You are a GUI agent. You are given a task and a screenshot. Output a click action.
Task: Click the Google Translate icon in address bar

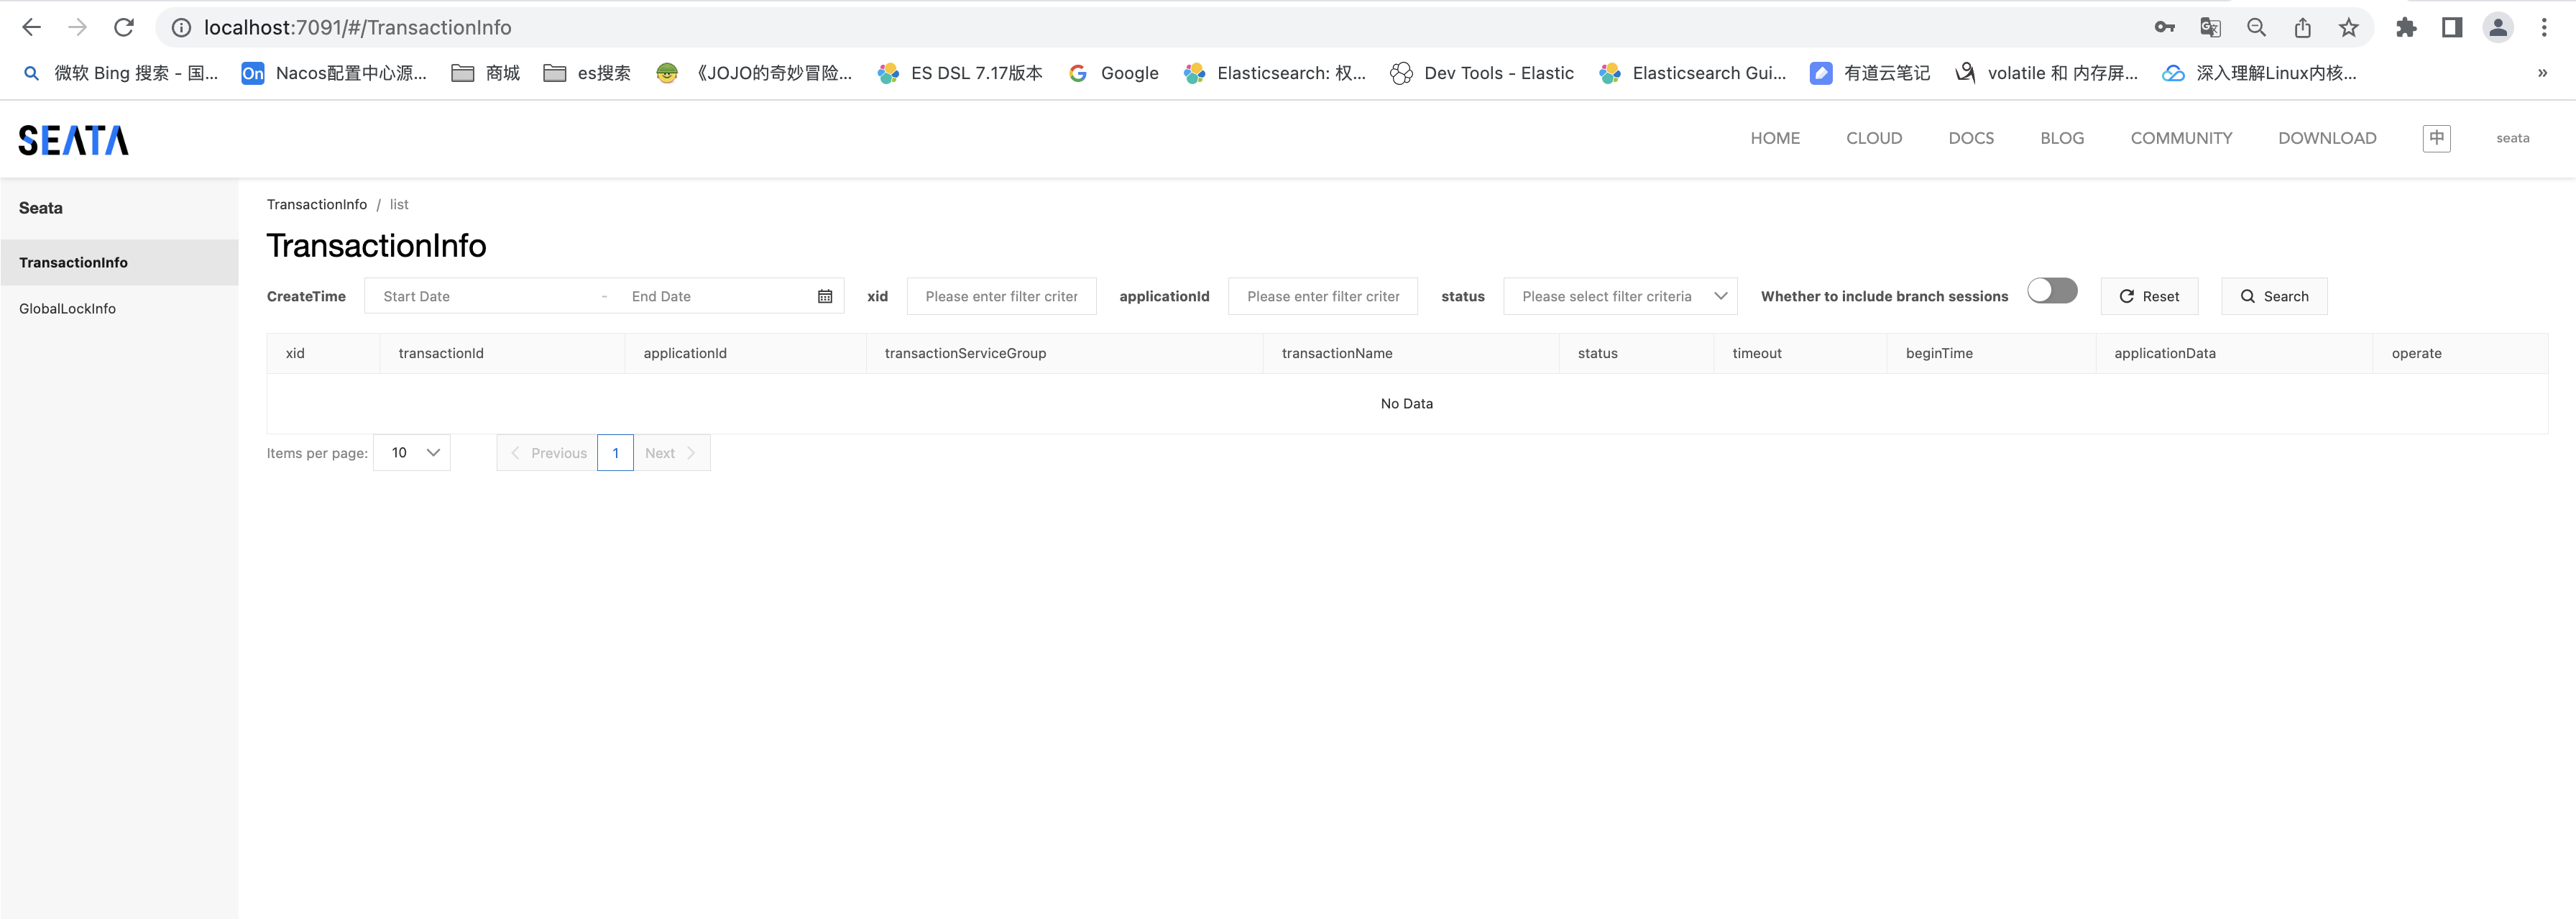click(2210, 27)
